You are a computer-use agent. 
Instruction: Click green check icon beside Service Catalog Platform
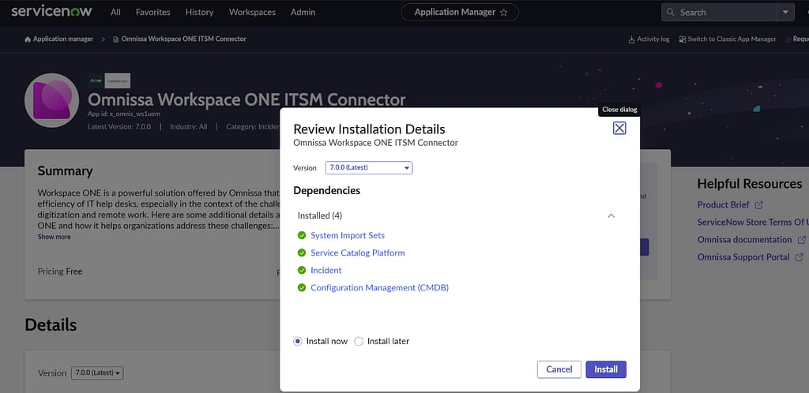point(302,253)
